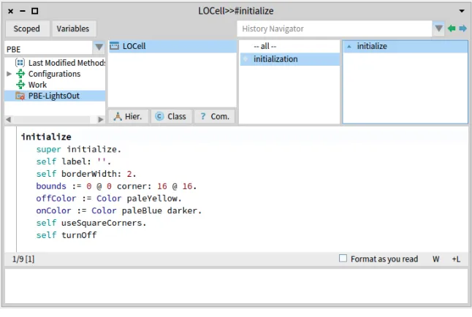Select the Work group
Viewport: 472px width, 317px height.
[x=37, y=85]
